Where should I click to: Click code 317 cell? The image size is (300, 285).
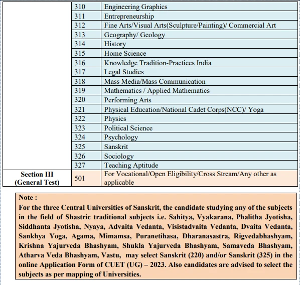pyautogui.click(x=86, y=72)
